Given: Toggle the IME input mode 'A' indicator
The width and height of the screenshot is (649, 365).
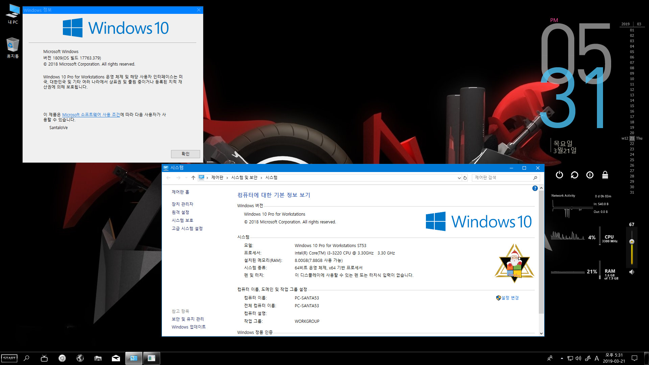Looking at the screenshot, I should tap(597, 358).
